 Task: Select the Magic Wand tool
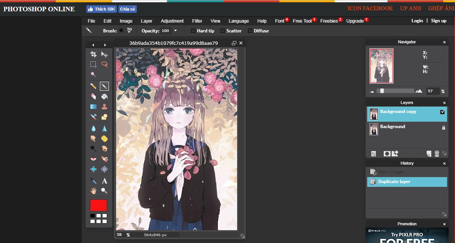click(93, 74)
